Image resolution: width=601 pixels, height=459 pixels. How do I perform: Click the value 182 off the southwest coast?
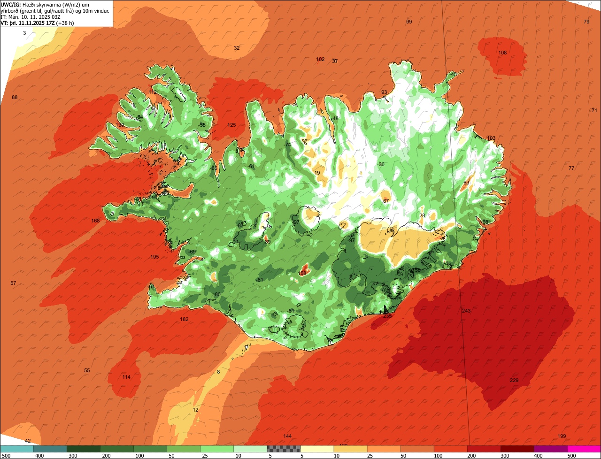(x=184, y=319)
